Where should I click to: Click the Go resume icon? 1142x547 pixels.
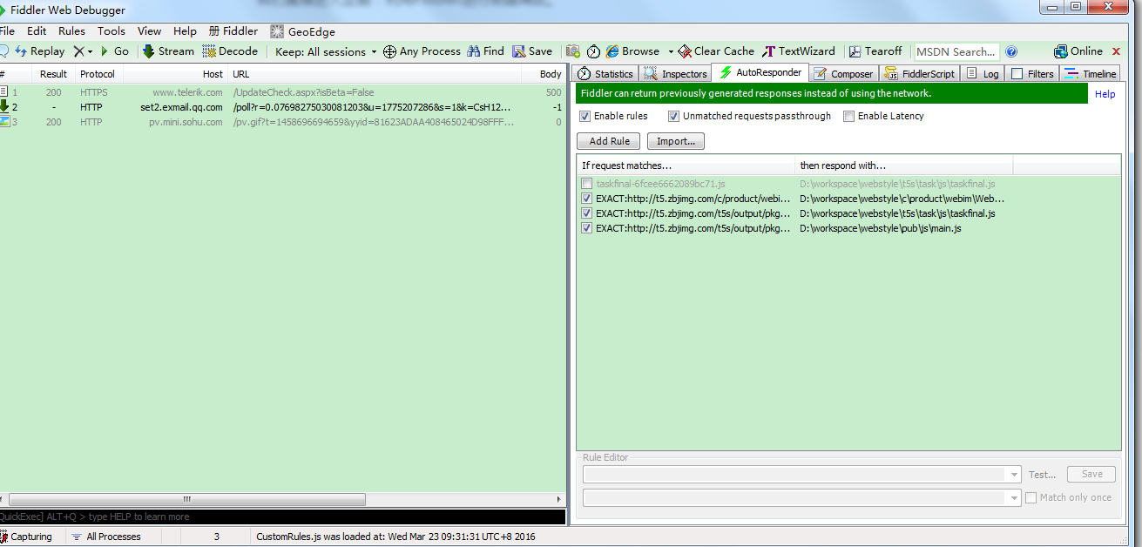click(105, 51)
